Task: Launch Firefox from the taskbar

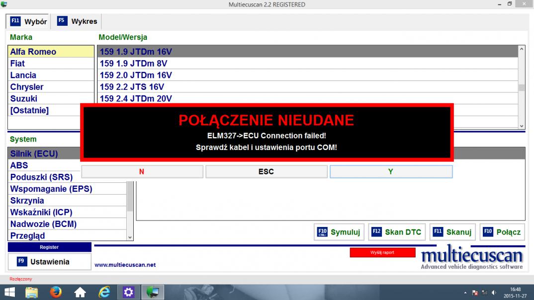Action: point(56,292)
